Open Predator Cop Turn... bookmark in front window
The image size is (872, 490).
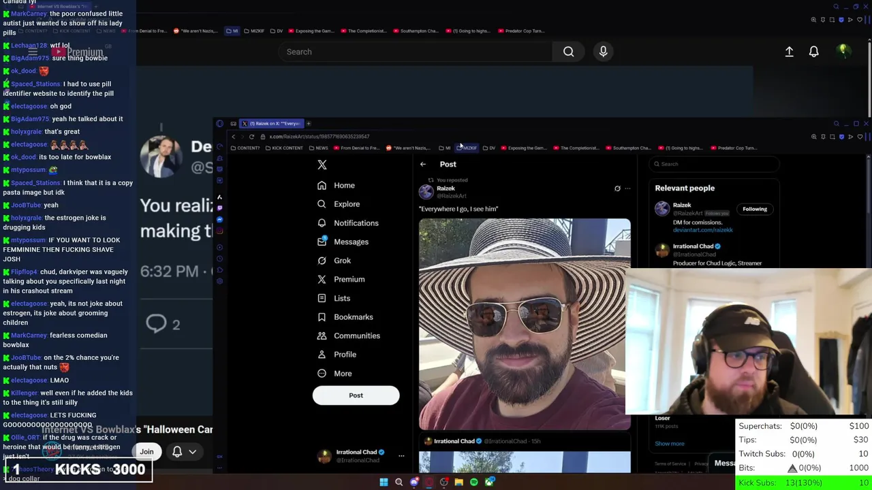[733, 148]
